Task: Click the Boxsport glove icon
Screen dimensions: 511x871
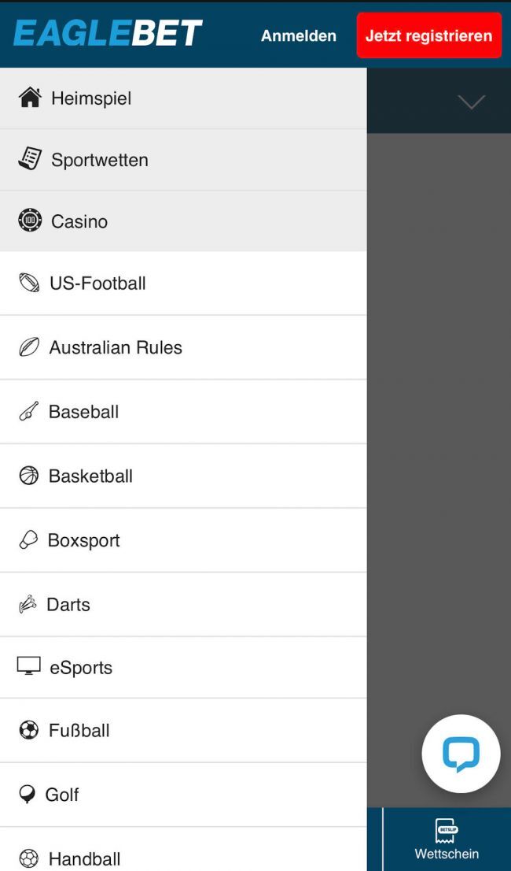Action: coord(28,540)
